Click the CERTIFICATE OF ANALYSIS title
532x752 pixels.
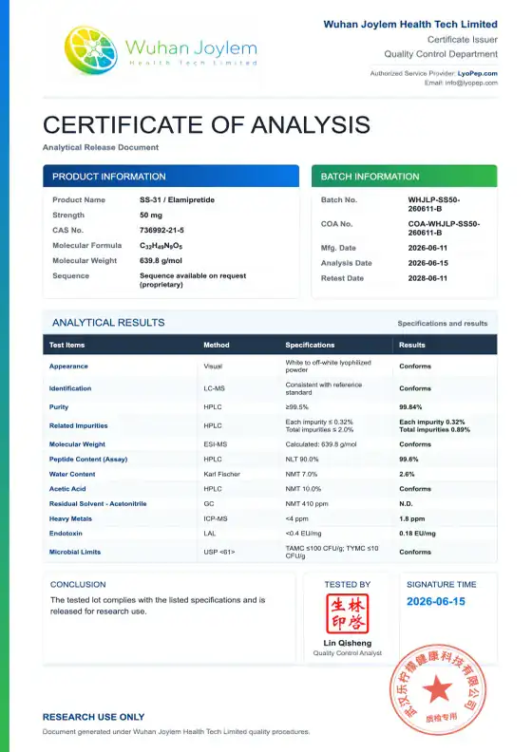207,124
